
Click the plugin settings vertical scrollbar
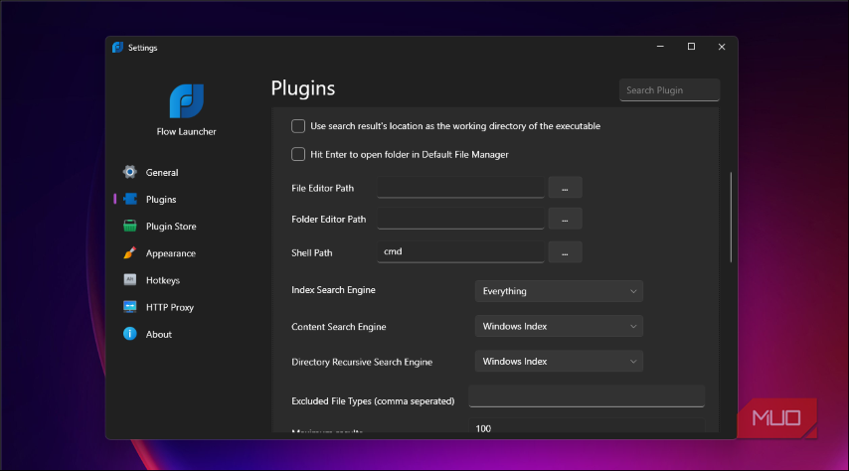[x=731, y=218]
